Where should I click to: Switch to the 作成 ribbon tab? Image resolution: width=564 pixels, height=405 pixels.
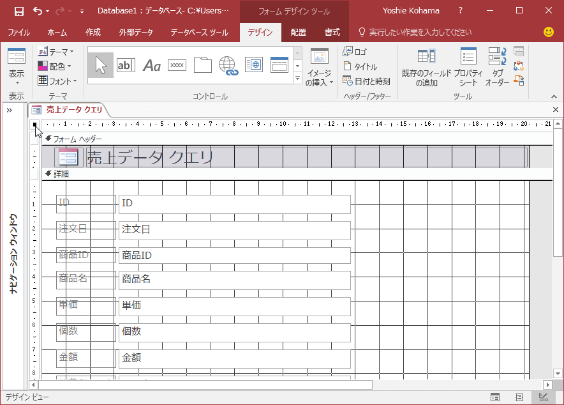pyautogui.click(x=93, y=31)
